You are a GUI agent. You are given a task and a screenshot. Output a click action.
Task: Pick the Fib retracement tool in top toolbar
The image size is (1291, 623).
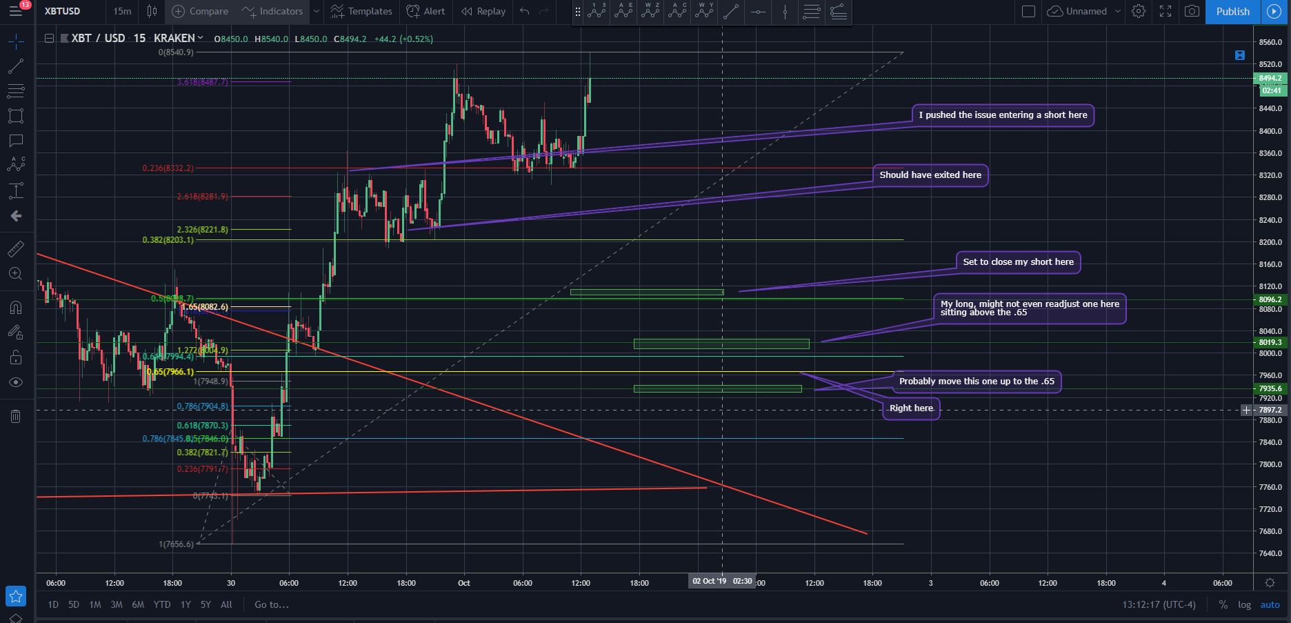click(x=812, y=11)
